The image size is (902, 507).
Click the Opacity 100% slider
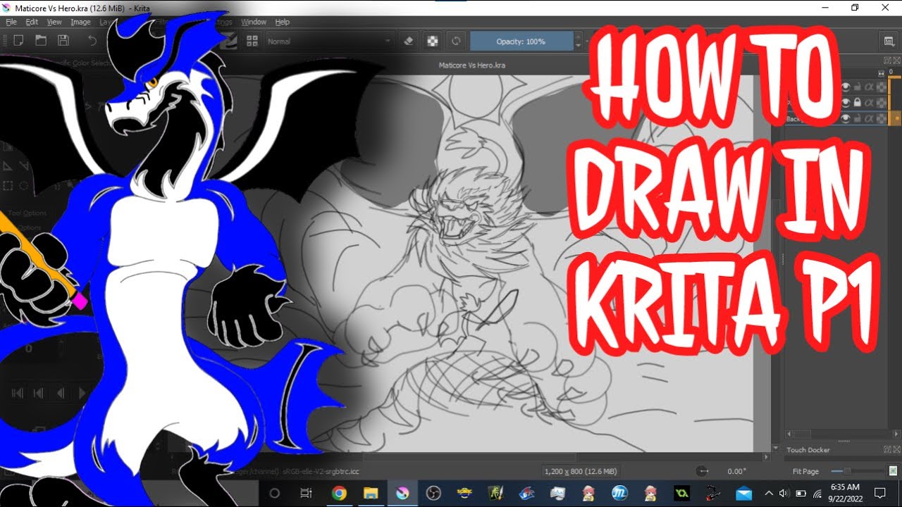[521, 42]
